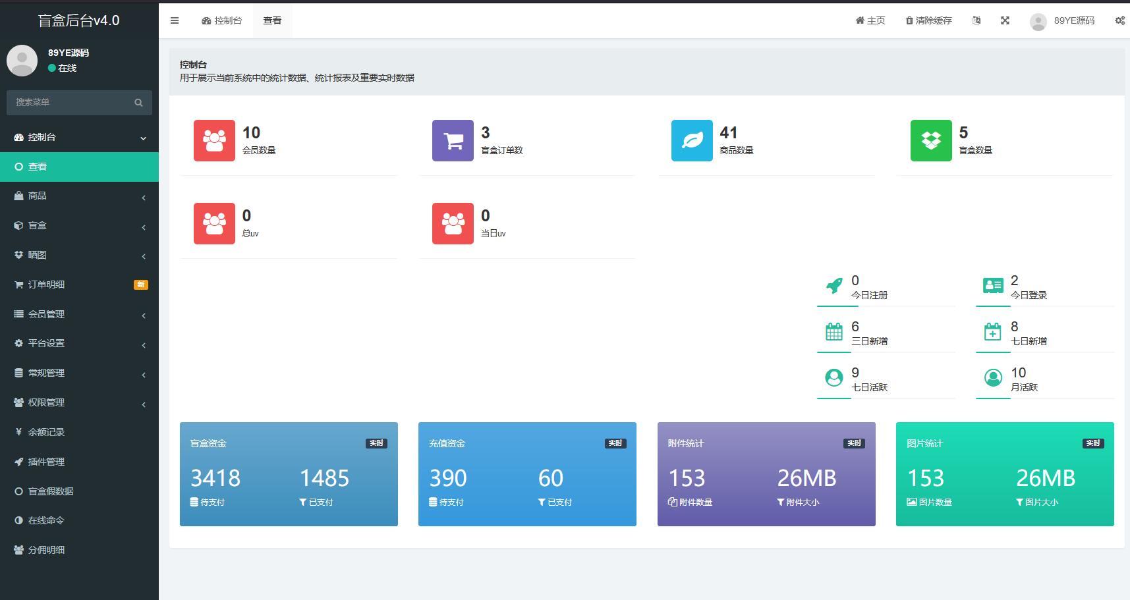1130x600 pixels.
Task: Open 盲盒假数据 in the sidebar
Action: click(79, 491)
